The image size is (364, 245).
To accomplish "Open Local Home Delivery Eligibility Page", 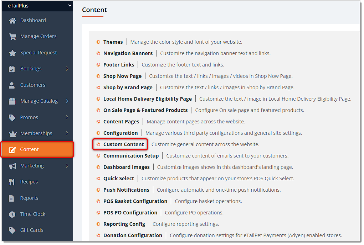I will click(148, 99).
